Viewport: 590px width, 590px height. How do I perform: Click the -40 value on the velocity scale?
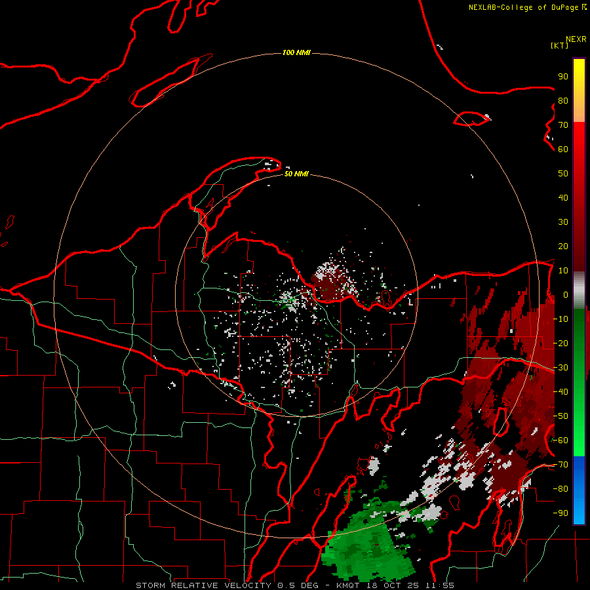[x=561, y=392]
